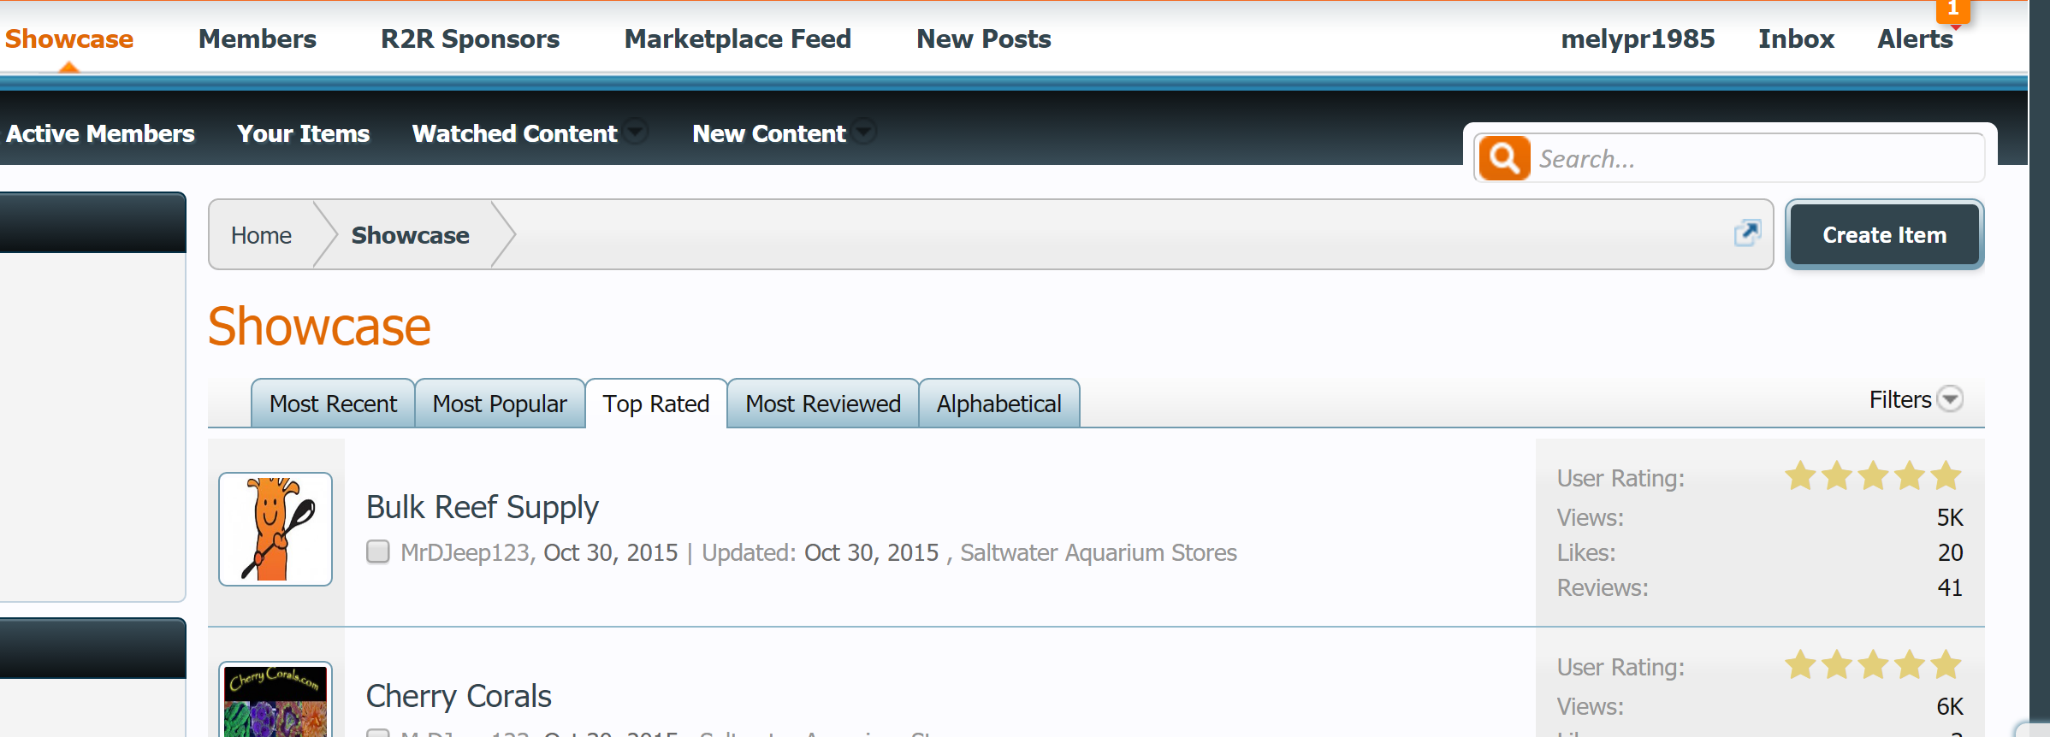Open Watched Content link
The width and height of the screenshot is (2050, 737).
514,133
